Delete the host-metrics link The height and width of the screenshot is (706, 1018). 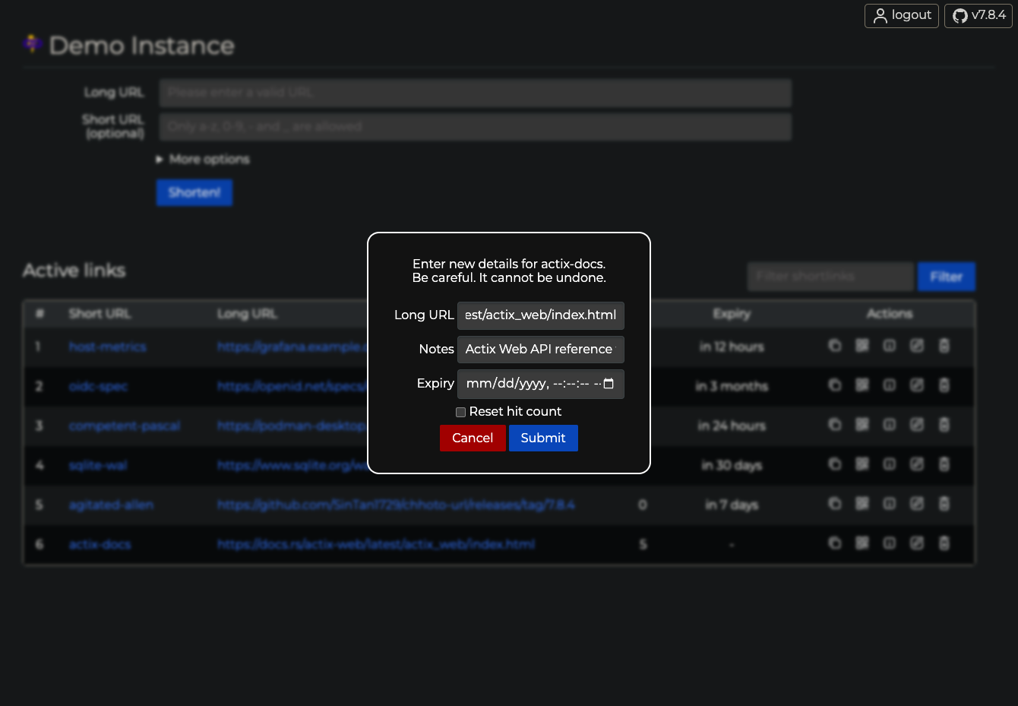(944, 346)
